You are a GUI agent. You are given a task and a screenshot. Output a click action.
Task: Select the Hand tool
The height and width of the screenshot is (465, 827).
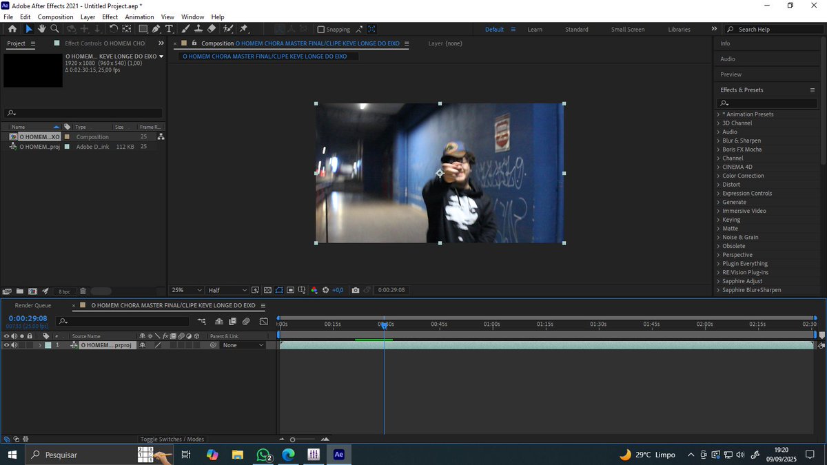(41, 29)
